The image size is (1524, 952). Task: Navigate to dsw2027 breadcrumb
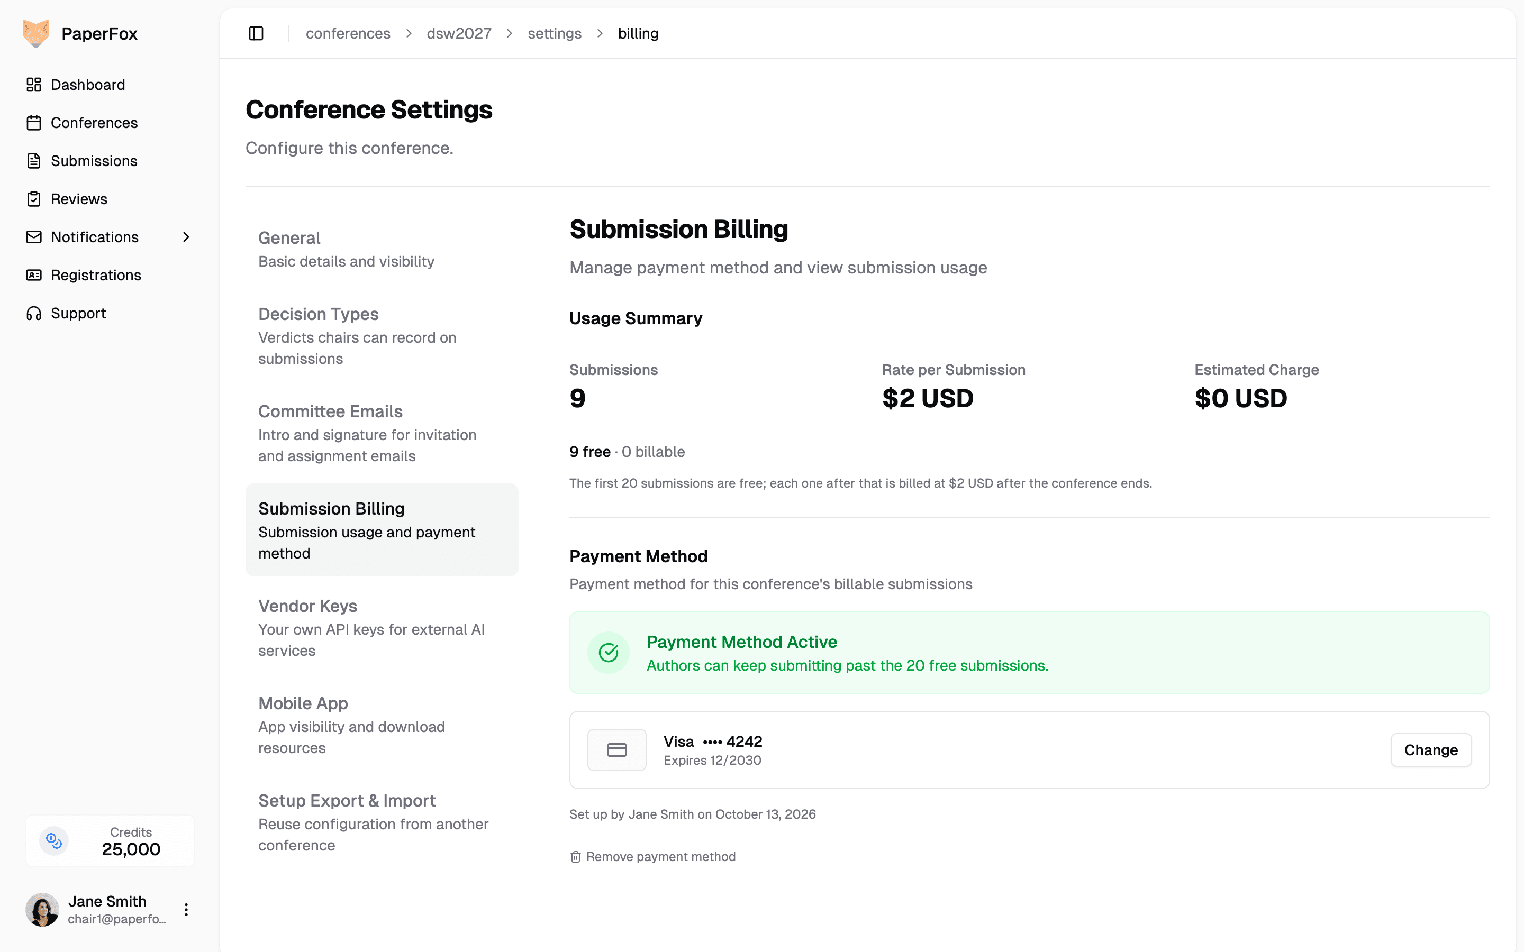point(459,33)
